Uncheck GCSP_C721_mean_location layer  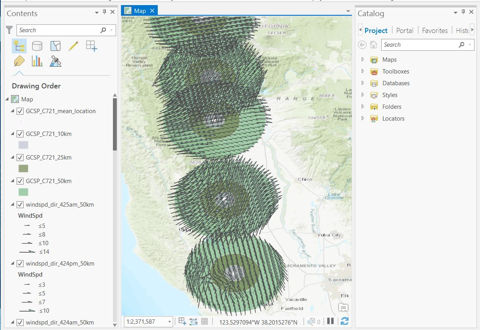[x=20, y=111]
